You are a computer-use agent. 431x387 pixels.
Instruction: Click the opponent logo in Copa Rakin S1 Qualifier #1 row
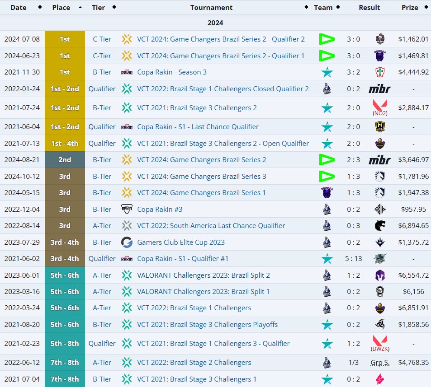[380, 259]
